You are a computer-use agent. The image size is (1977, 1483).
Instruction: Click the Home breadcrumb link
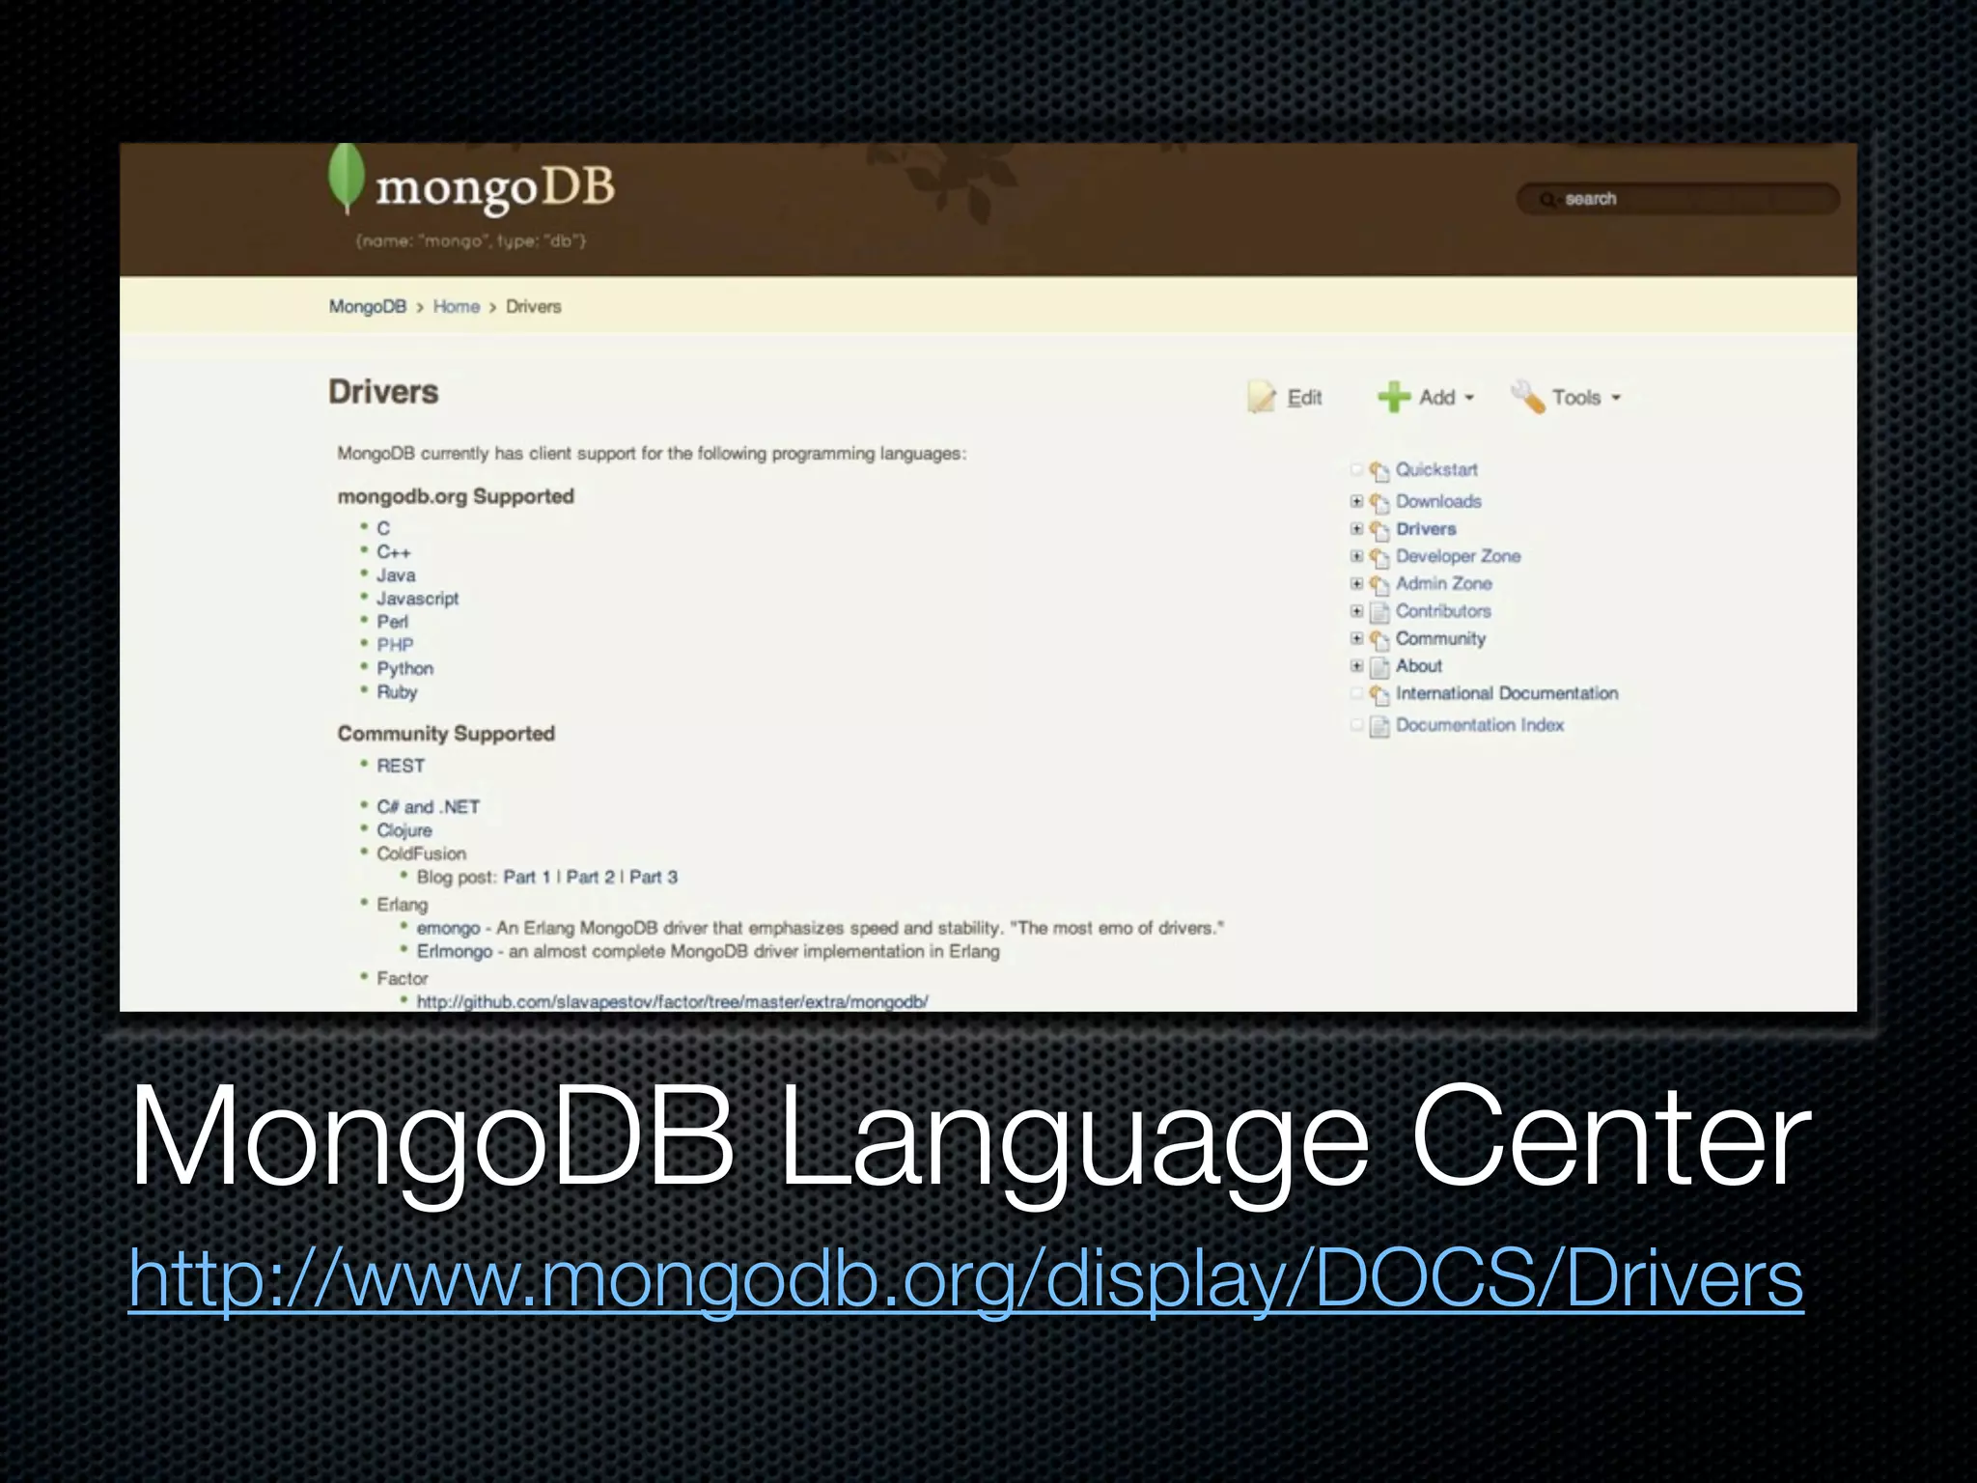457,306
